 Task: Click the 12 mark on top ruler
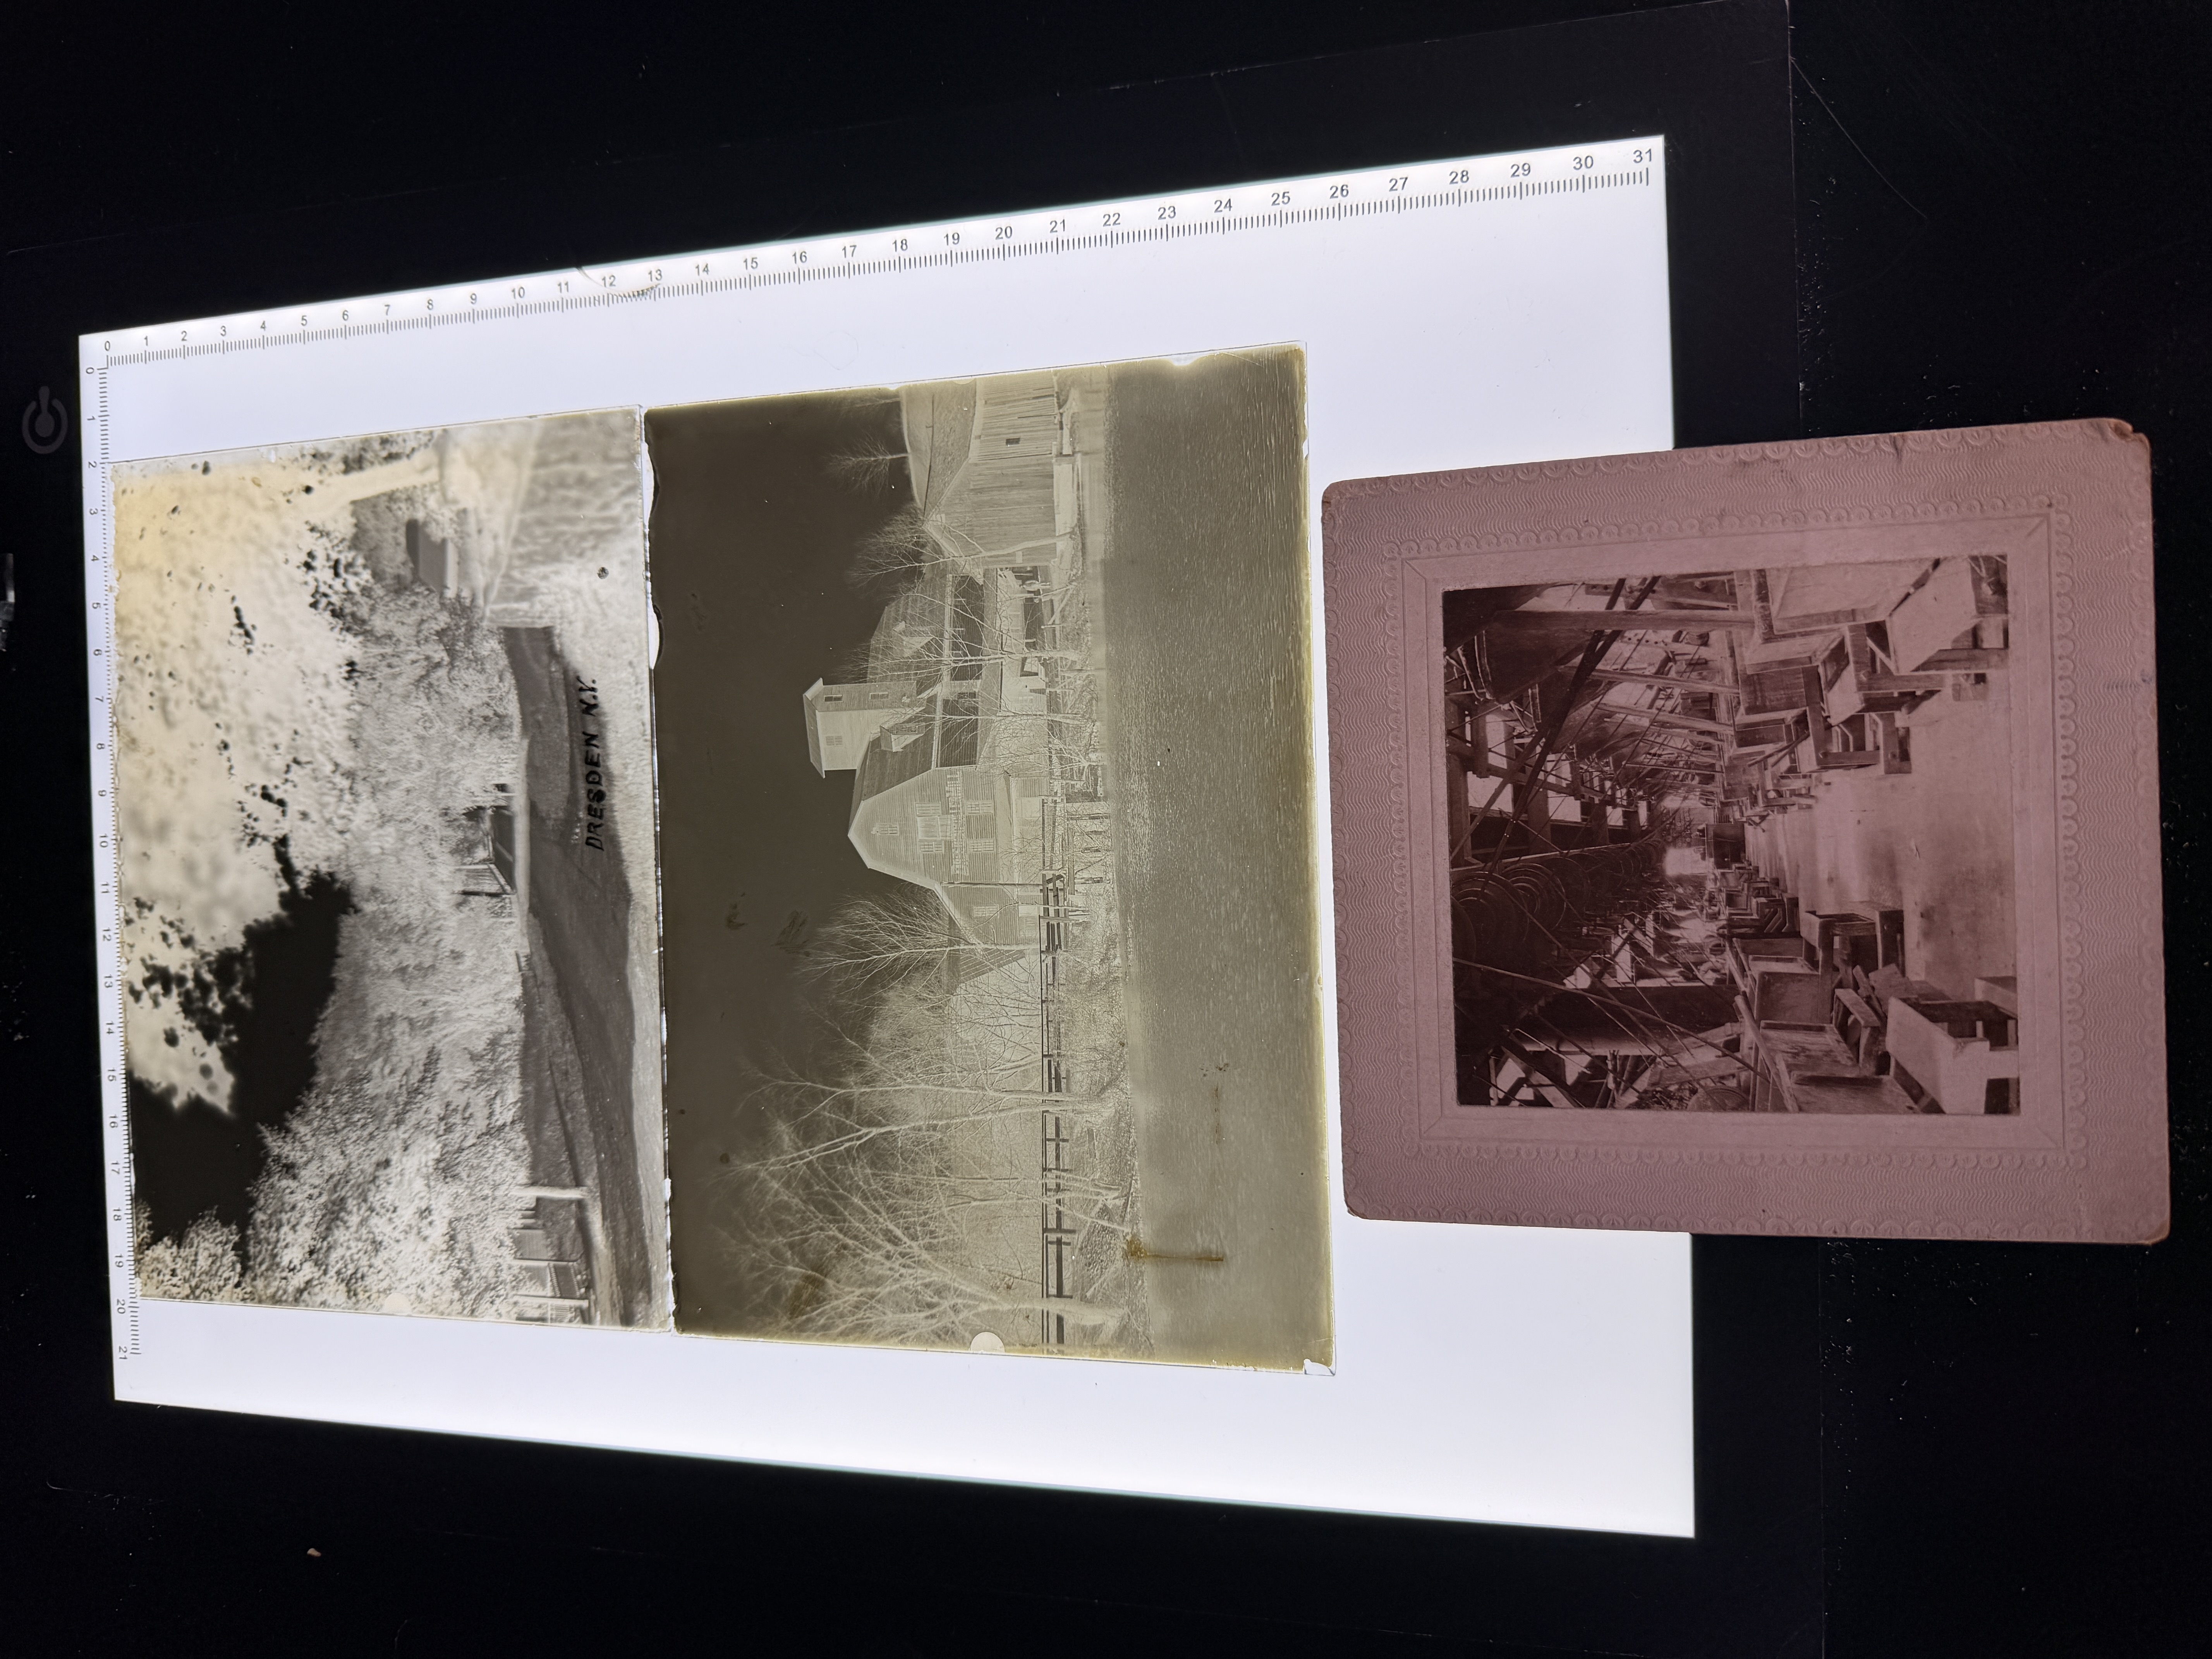(608, 281)
